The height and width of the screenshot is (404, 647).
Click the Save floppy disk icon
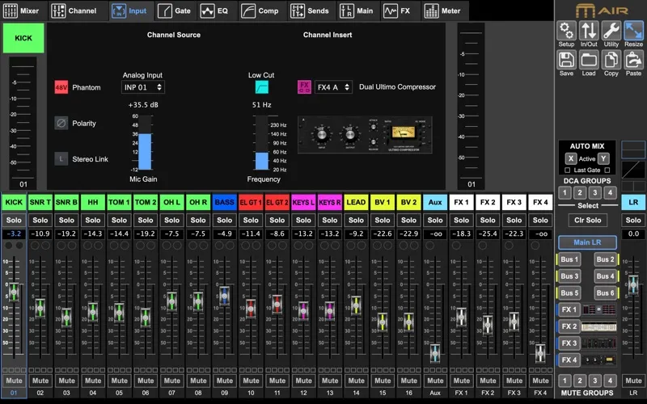coord(566,60)
